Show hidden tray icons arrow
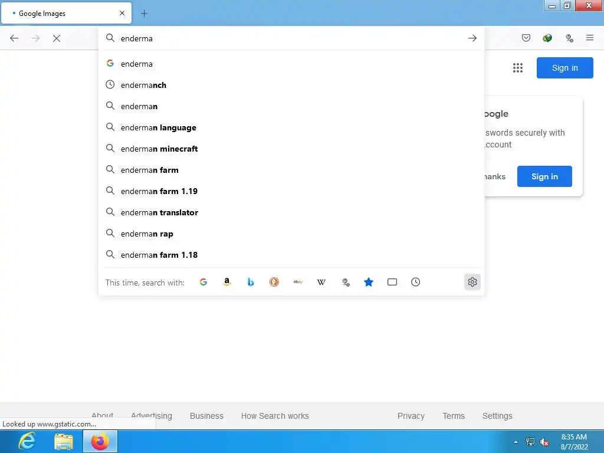The image size is (604, 453). (x=516, y=442)
